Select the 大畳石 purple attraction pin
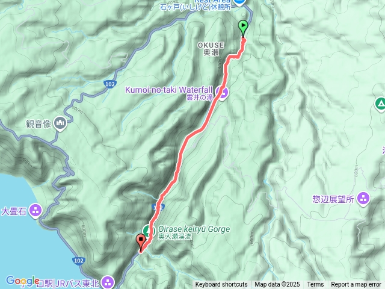This screenshot has width=385, height=289. pos(35,211)
